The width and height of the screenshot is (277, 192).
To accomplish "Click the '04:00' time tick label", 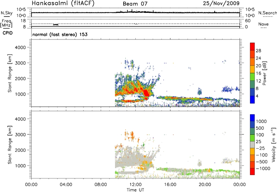I will coord(66,185).
